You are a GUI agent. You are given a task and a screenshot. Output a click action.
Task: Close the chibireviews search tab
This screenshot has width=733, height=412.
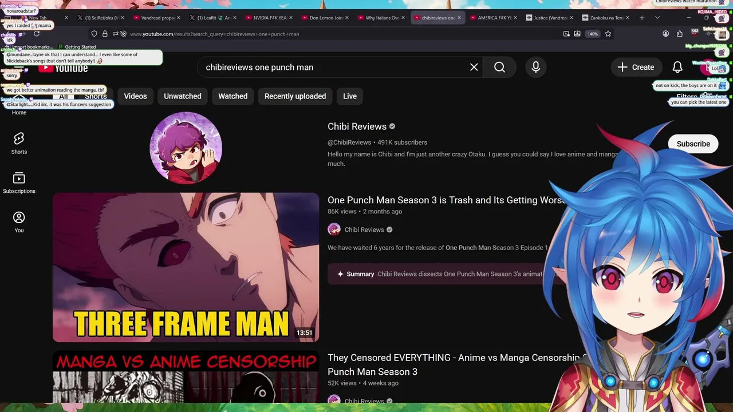pos(459,18)
